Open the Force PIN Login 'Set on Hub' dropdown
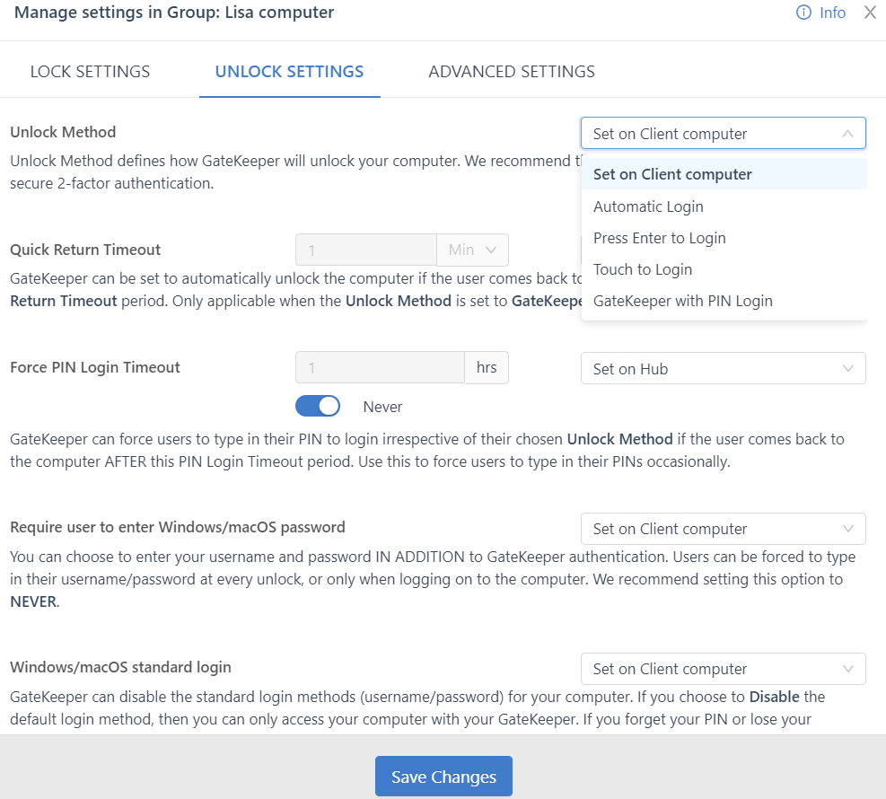Image resolution: width=886 pixels, height=799 pixels. pos(723,369)
